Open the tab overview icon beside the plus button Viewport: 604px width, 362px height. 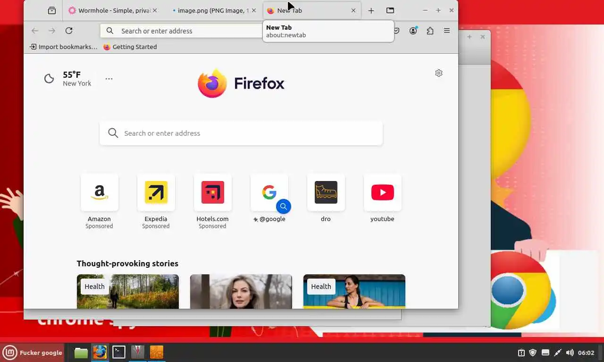[x=390, y=10]
